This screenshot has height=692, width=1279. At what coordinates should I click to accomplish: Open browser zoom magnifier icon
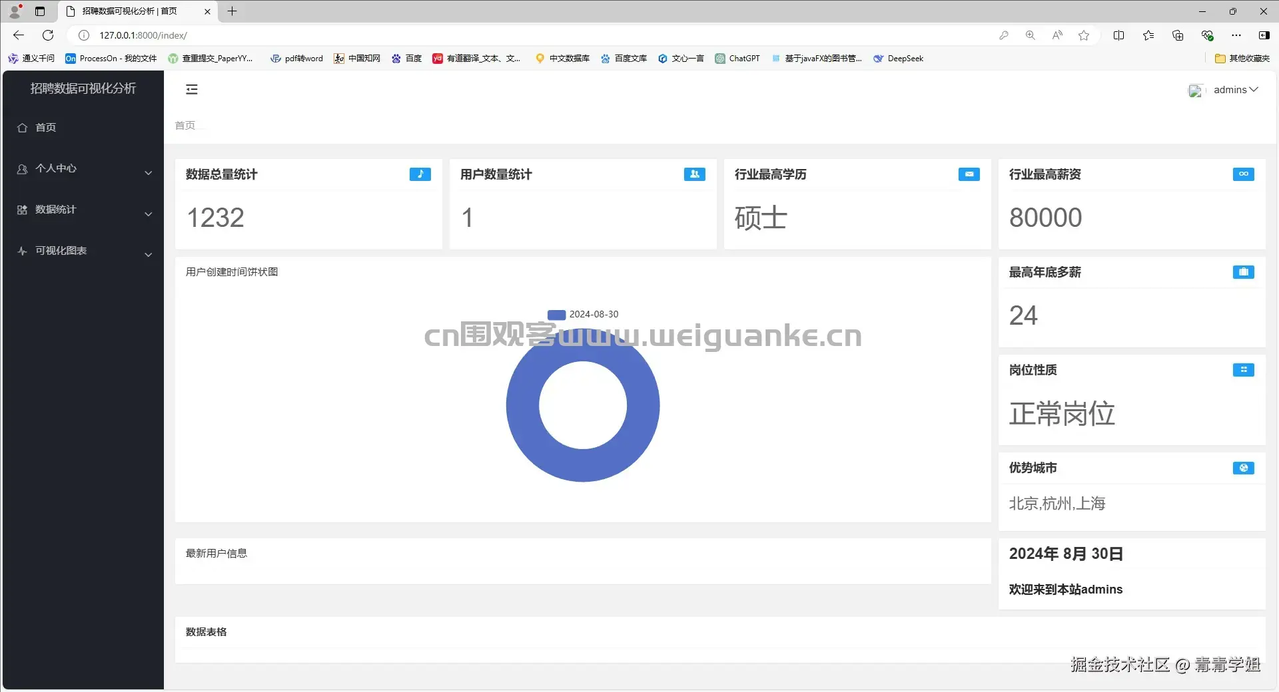point(1031,35)
